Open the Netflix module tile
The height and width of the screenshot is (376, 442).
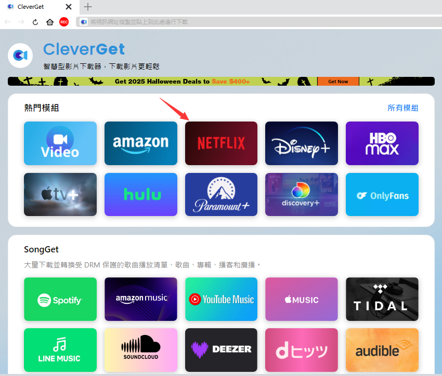(222, 143)
